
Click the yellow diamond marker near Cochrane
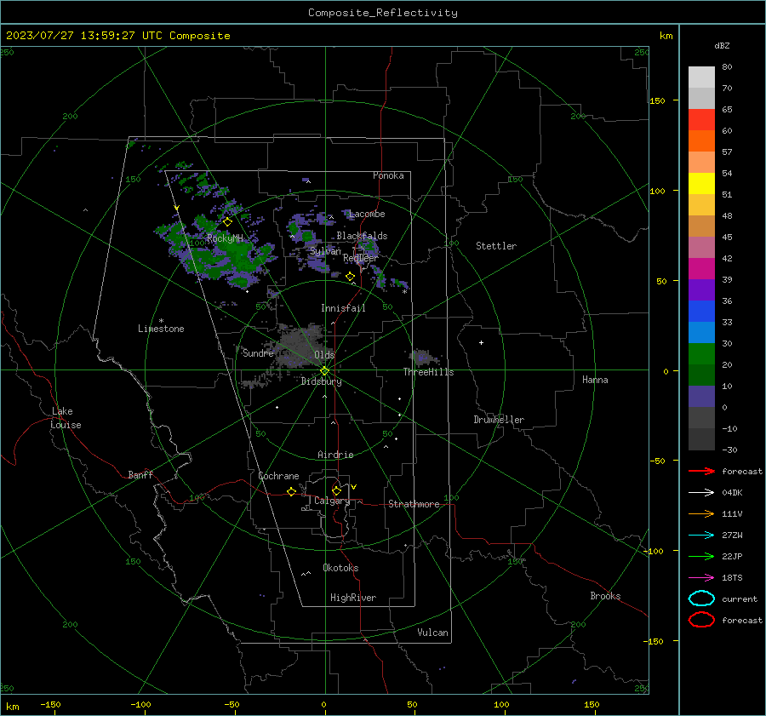click(x=291, y=491)
